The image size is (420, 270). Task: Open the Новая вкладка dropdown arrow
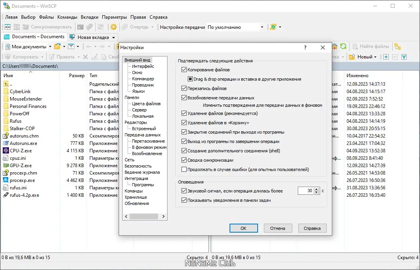tap(114, 37)
